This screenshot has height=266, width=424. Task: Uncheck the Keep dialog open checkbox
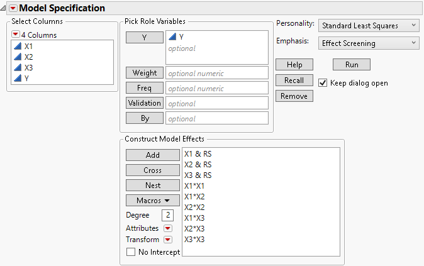pyautogui.click(x=323, y=83)
